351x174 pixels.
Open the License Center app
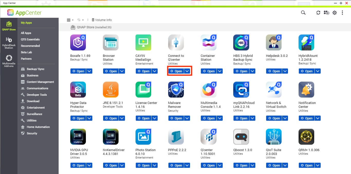coord(143,118)
